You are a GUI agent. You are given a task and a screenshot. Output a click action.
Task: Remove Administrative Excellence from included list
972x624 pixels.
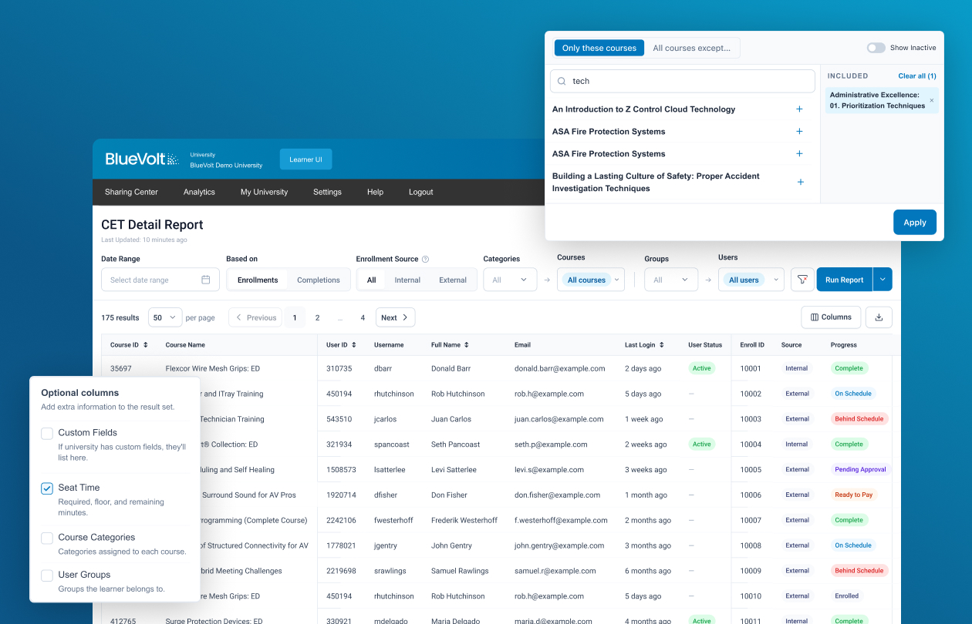click(931, 100)
